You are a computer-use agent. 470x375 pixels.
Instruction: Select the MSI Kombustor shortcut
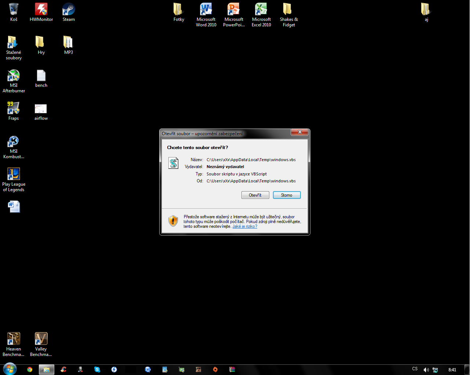click(14, 147)
